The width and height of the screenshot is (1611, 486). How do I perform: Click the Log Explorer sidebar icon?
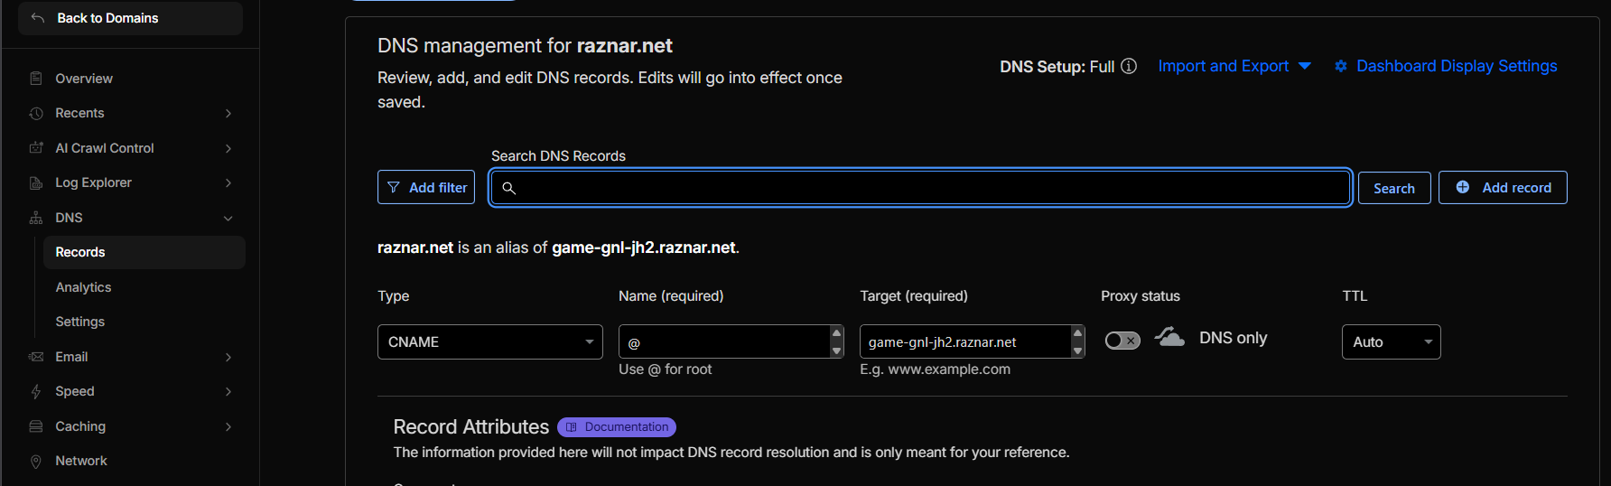pyautogui.click(x=36, y=182)
